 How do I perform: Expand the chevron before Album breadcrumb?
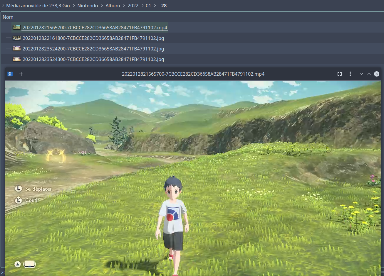point(102,6)
